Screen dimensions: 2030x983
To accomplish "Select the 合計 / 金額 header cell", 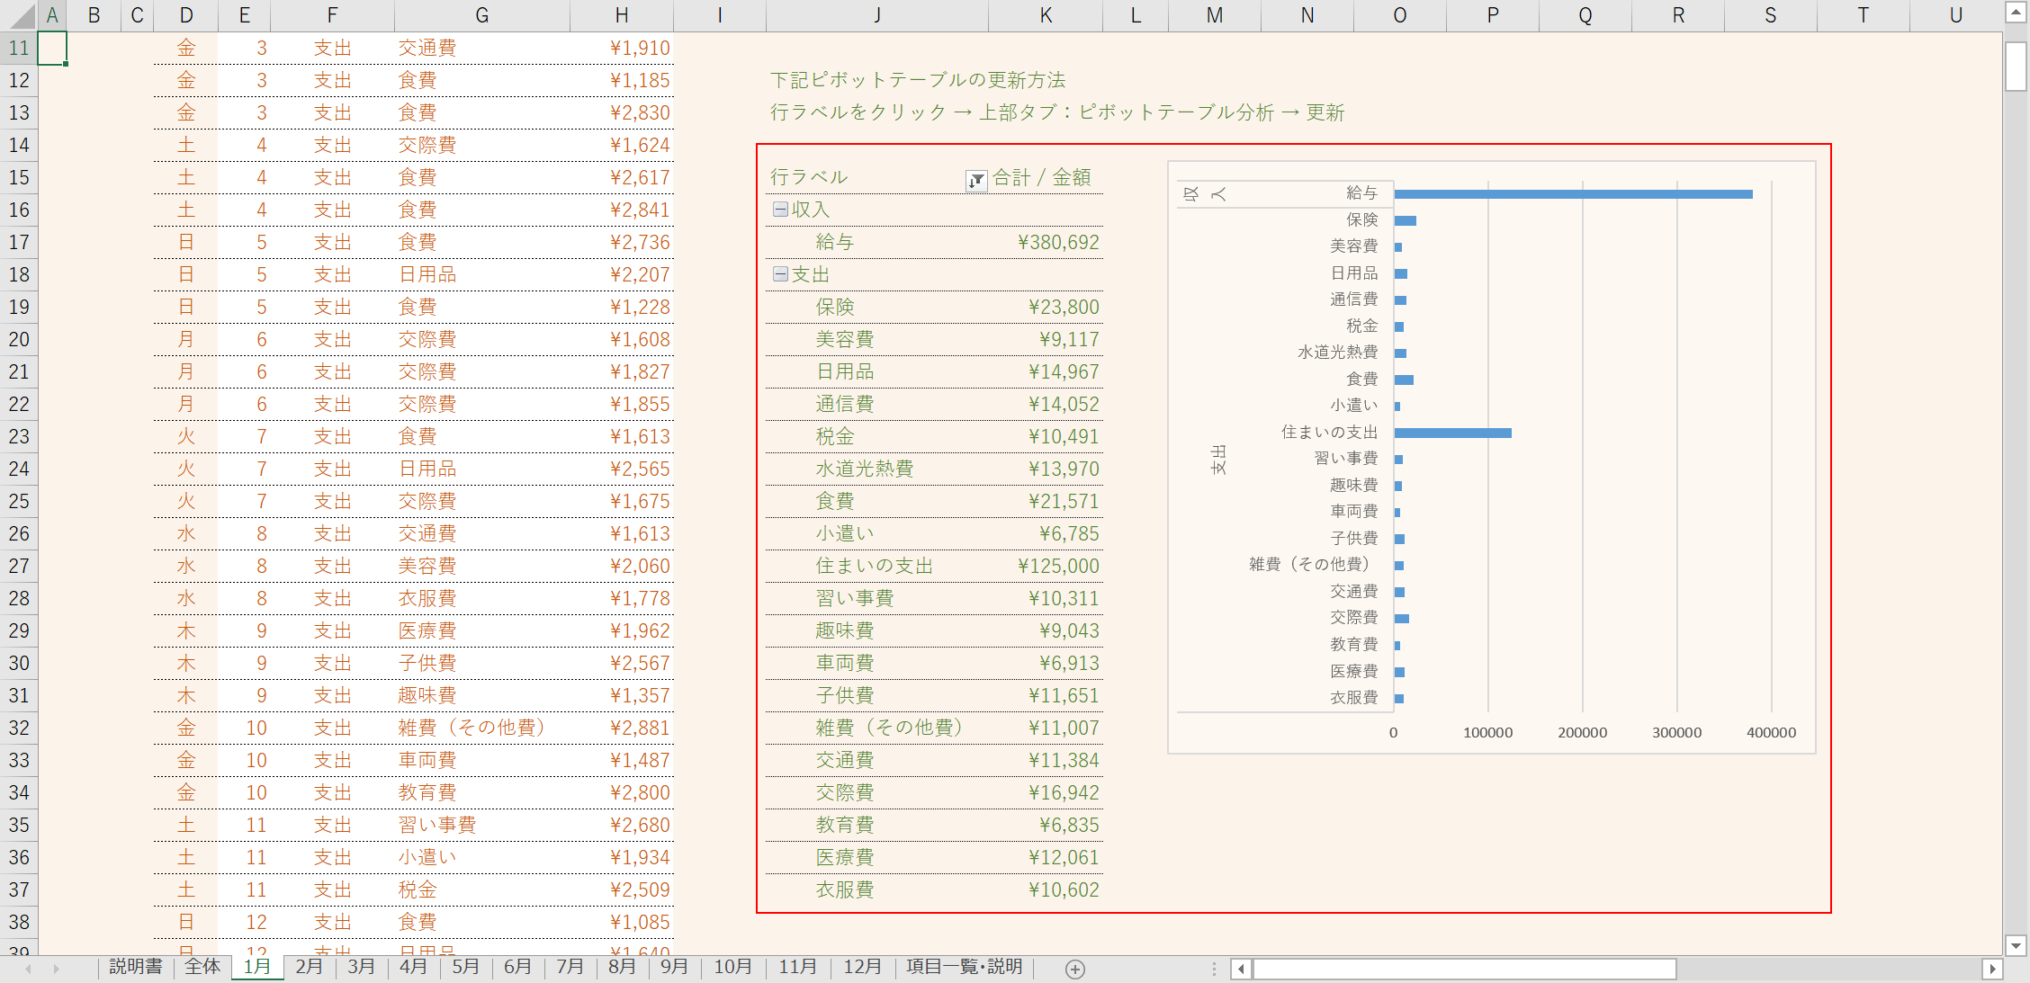I will [1046, 178].
